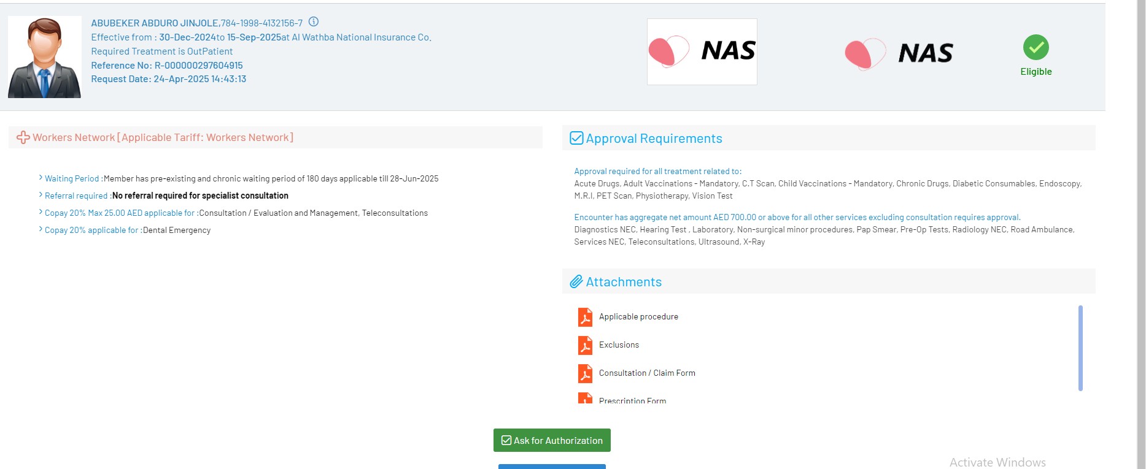Click the member profile avatar picture
The width and height of the screenshot is (1146, 469).
pyautogui.click(x=44, y=57)
